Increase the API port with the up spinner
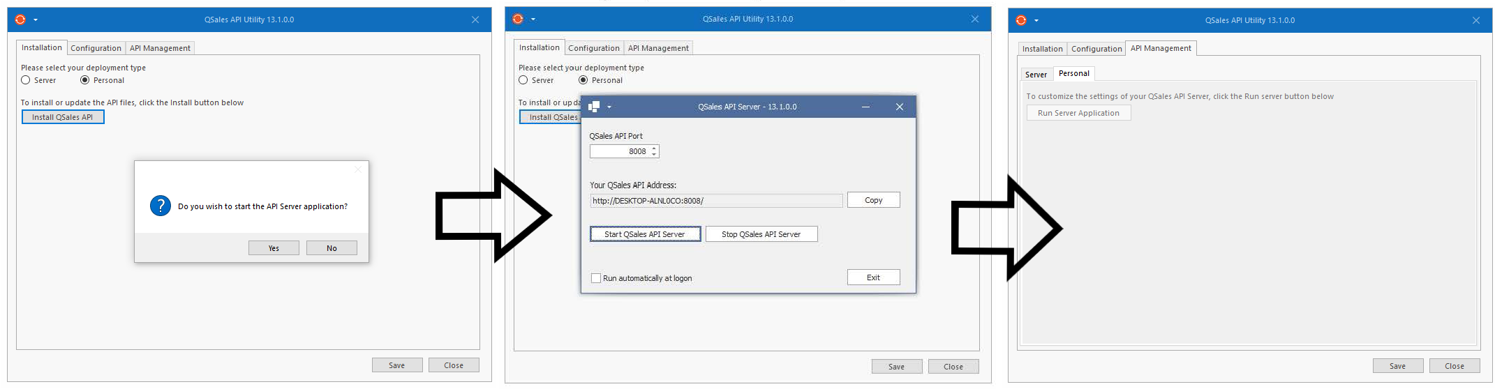 point(654,148)
